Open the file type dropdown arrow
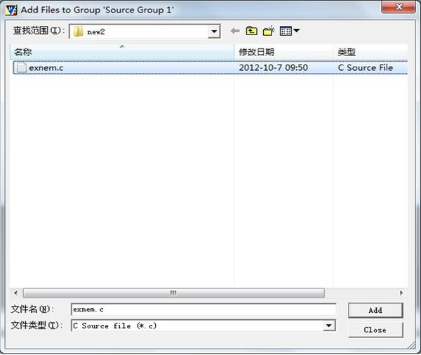The width and height of the screenshot is (421, 355). tap(328, 326)
